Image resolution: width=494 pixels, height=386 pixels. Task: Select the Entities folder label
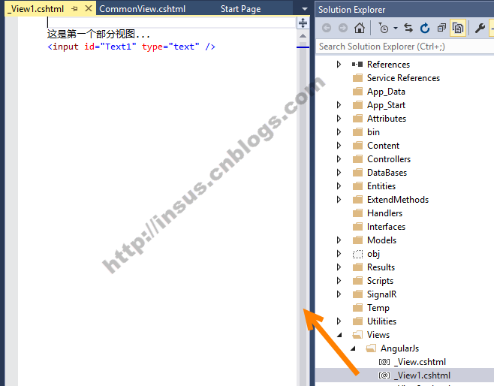tap(381, 186)
